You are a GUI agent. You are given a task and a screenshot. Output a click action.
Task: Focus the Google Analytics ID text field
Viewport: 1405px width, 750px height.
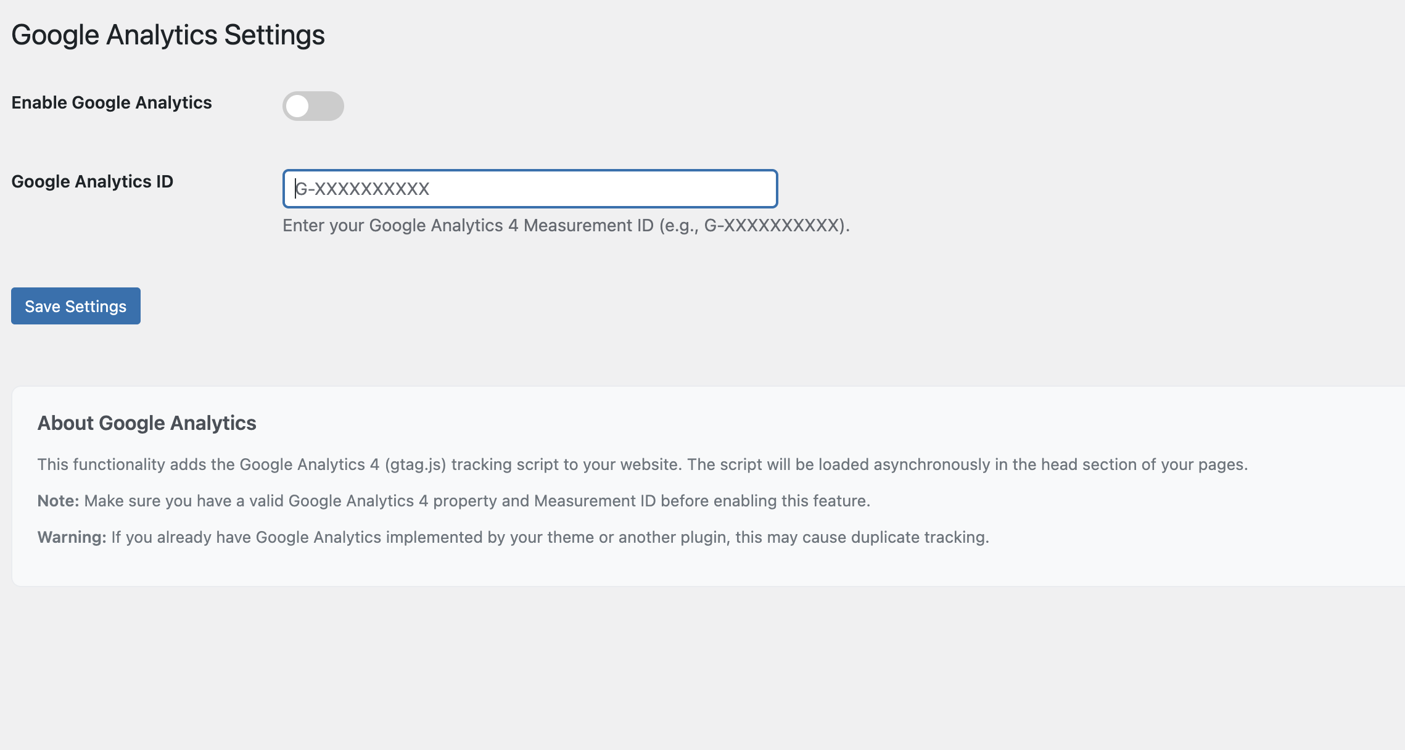point(529,189)
